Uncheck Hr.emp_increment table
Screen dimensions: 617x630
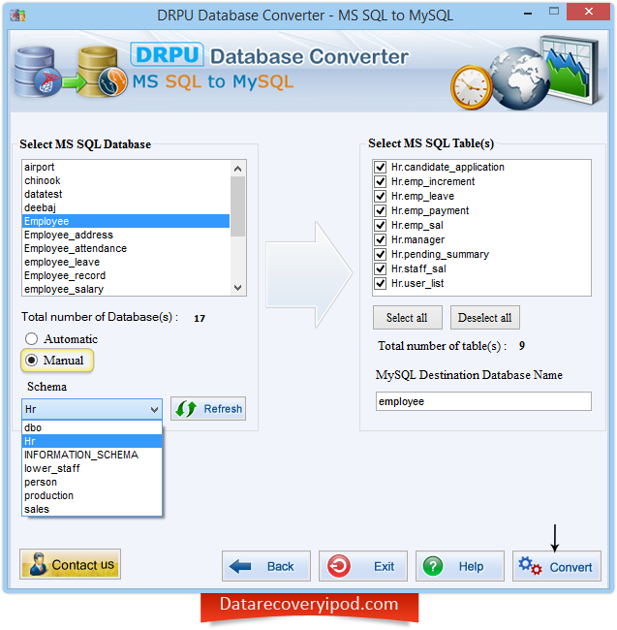(x=380, y=181)
